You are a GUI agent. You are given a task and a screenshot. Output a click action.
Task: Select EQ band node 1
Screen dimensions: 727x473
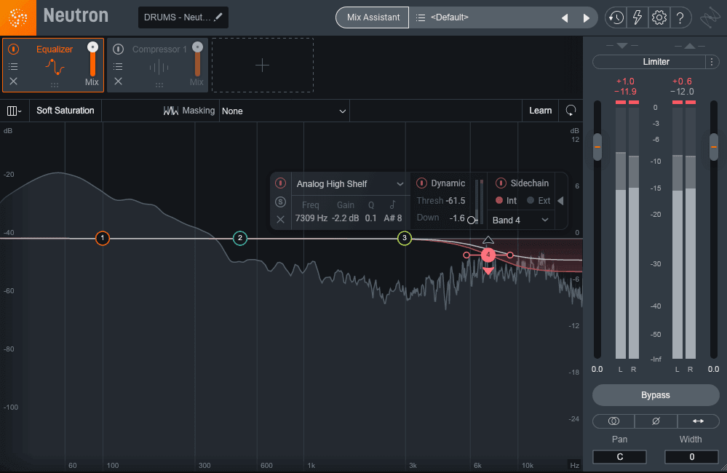click(x=103, y=238)
